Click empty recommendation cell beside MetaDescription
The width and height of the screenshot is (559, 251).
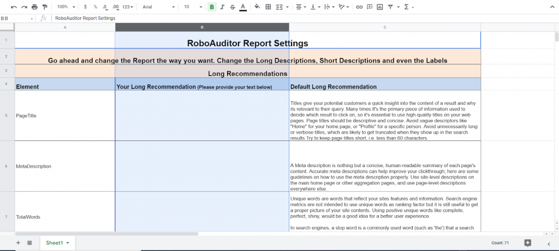point(202,166)
